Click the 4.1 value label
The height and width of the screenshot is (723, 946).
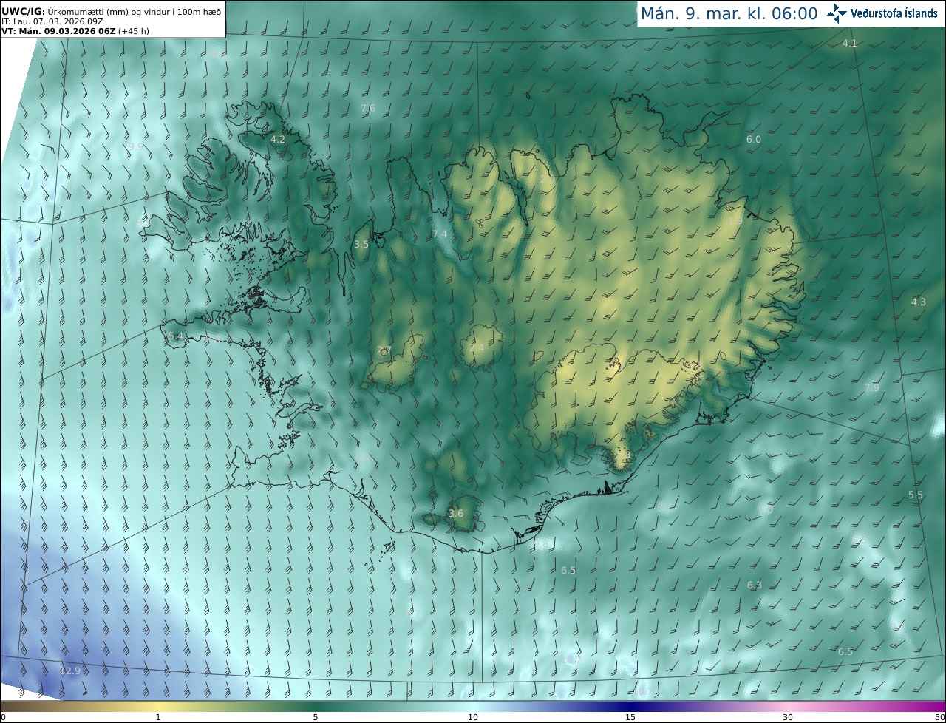pyautogui.click(x=850, y=43)
